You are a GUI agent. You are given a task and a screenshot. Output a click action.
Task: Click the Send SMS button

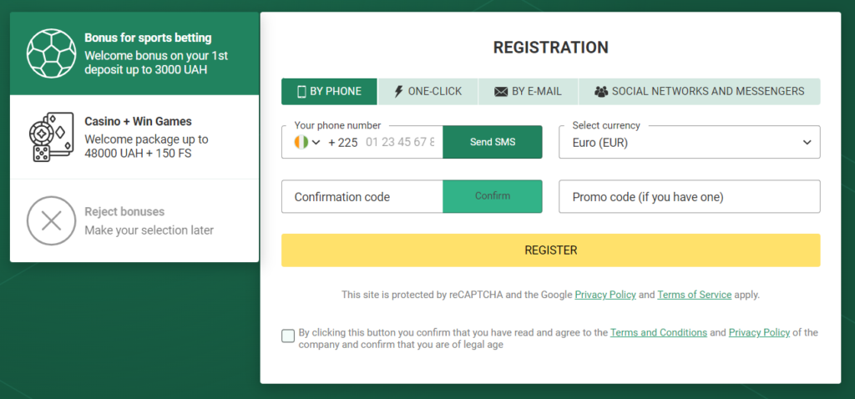(493, 142)
